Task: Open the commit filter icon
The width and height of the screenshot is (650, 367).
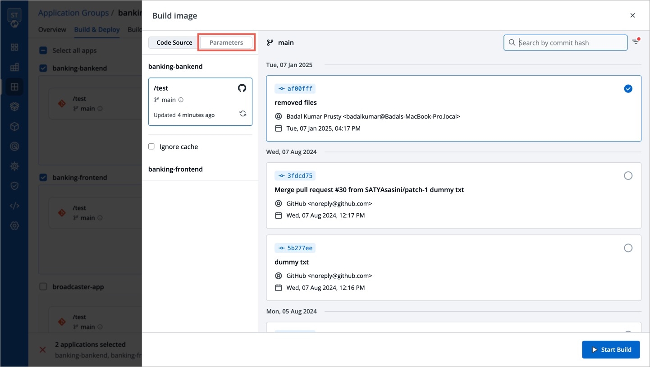Action: 636,42
